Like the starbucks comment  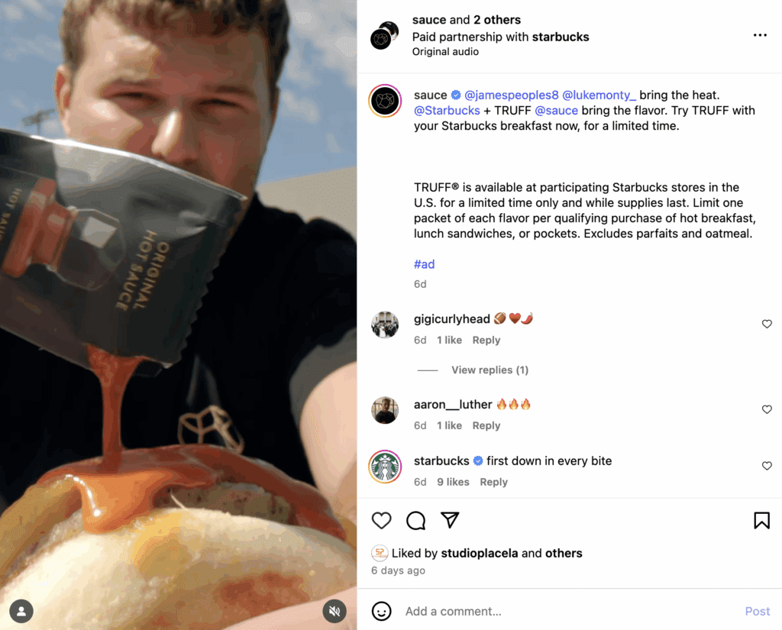click(767, 466)
